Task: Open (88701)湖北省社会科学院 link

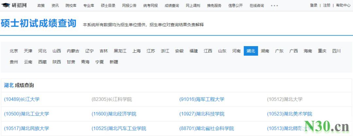Action: (x=207, y=128)
